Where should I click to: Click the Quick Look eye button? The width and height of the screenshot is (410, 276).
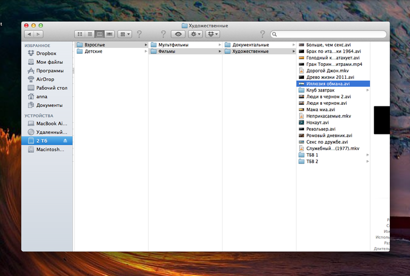178,34
